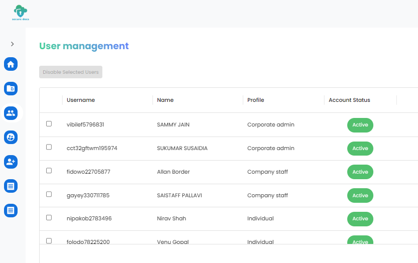This screenshot has height=263, width=418.
Task: Open the face/profile circle sidebar icon
Action: [11, 138]
